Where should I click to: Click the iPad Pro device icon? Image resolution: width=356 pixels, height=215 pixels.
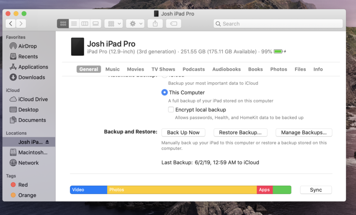click(77, 46)
